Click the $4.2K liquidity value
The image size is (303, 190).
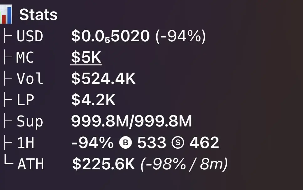[x=93, y=100]
